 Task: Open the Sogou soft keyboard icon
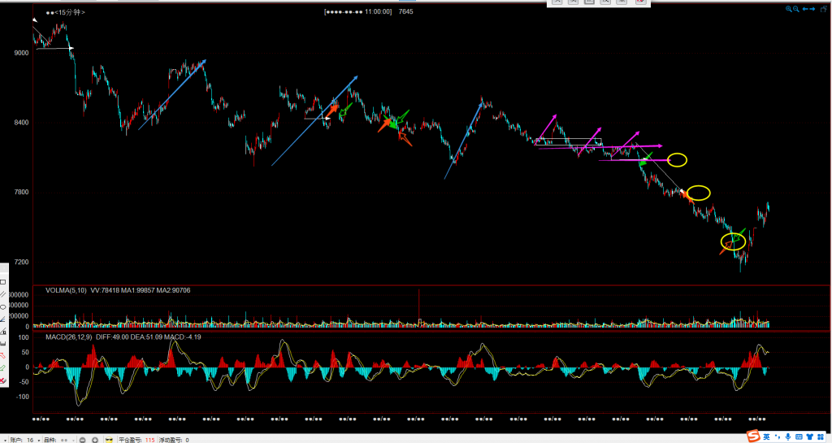tap(801, 436)
